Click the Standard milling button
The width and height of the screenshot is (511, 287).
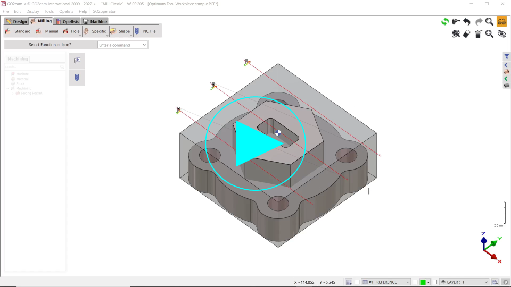coord(18,31)
